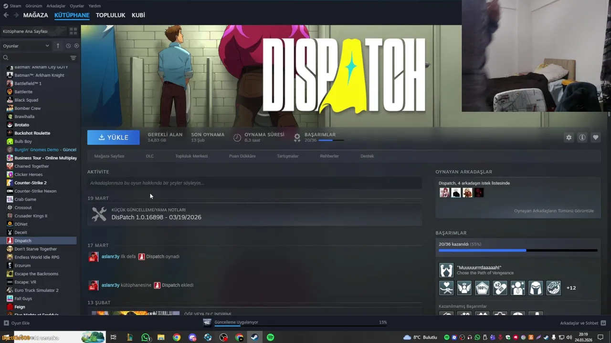Select Don't Starve Together in list
The width and height of the screenshot is (611, 343).
[35, 249]
